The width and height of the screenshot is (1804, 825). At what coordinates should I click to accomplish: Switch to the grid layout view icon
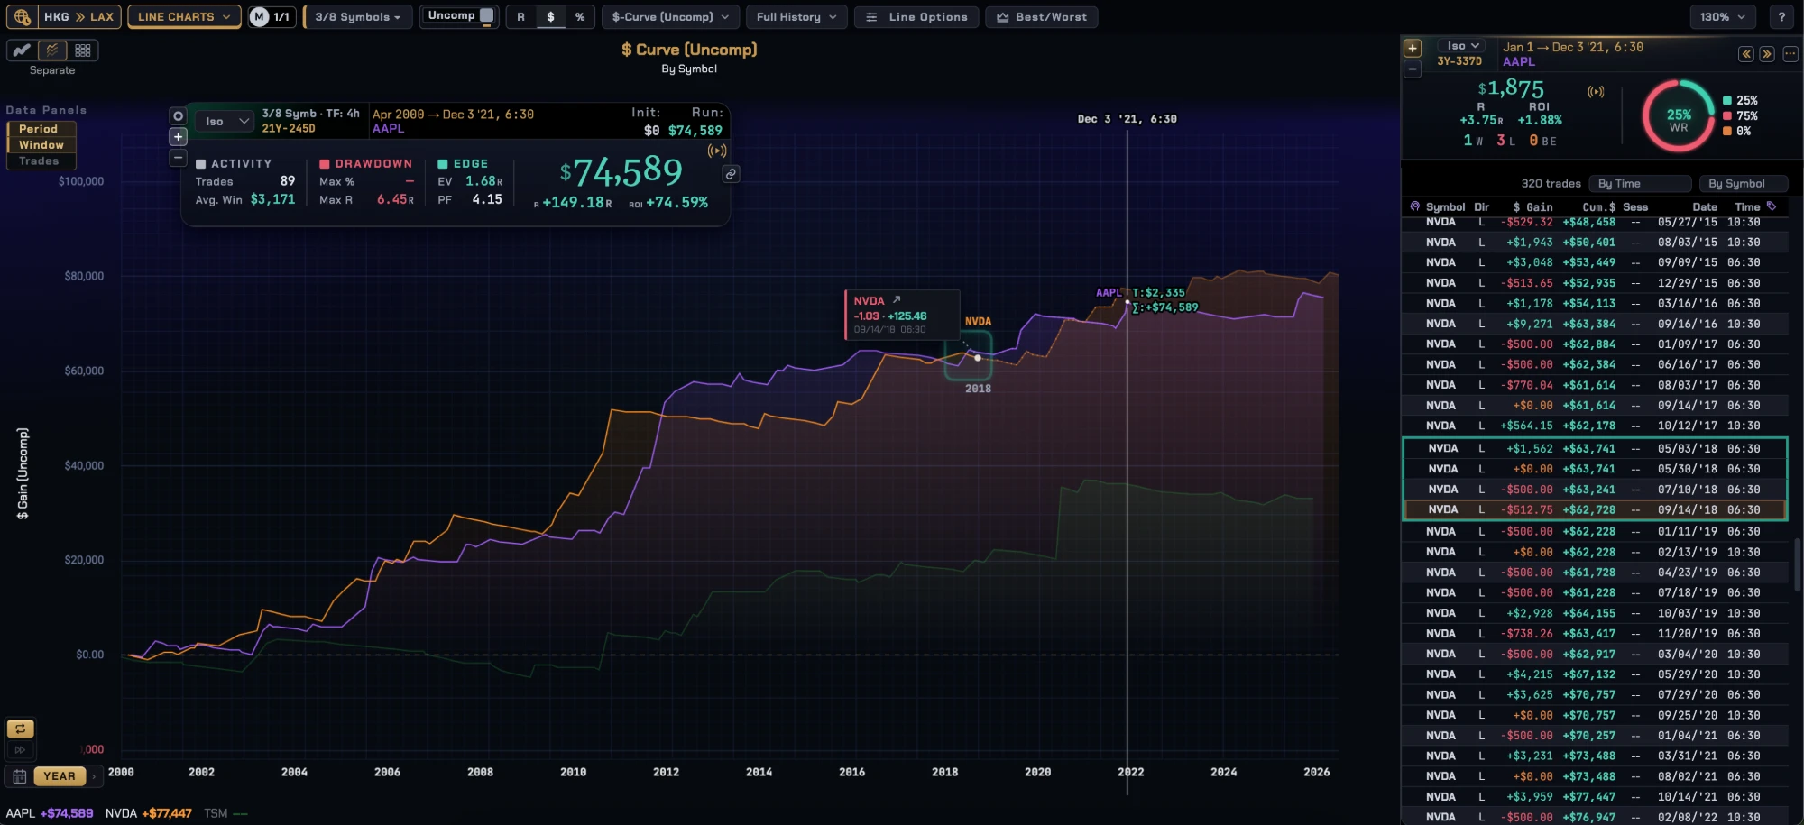click(x=83, y=50)
